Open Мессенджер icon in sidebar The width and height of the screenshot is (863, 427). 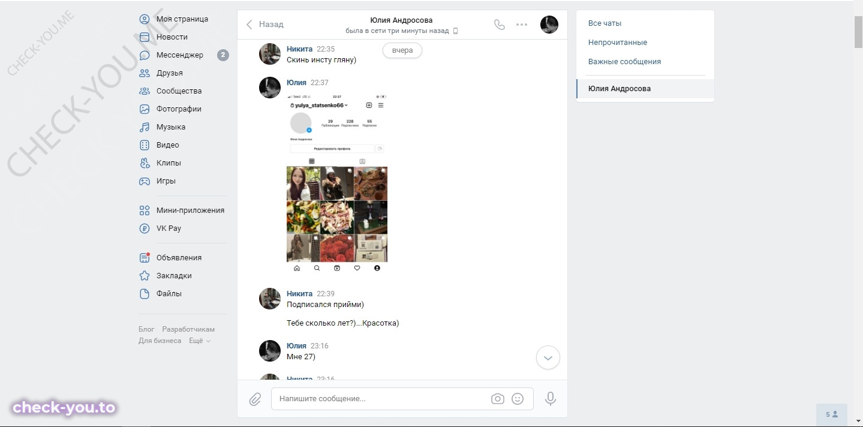145,55
